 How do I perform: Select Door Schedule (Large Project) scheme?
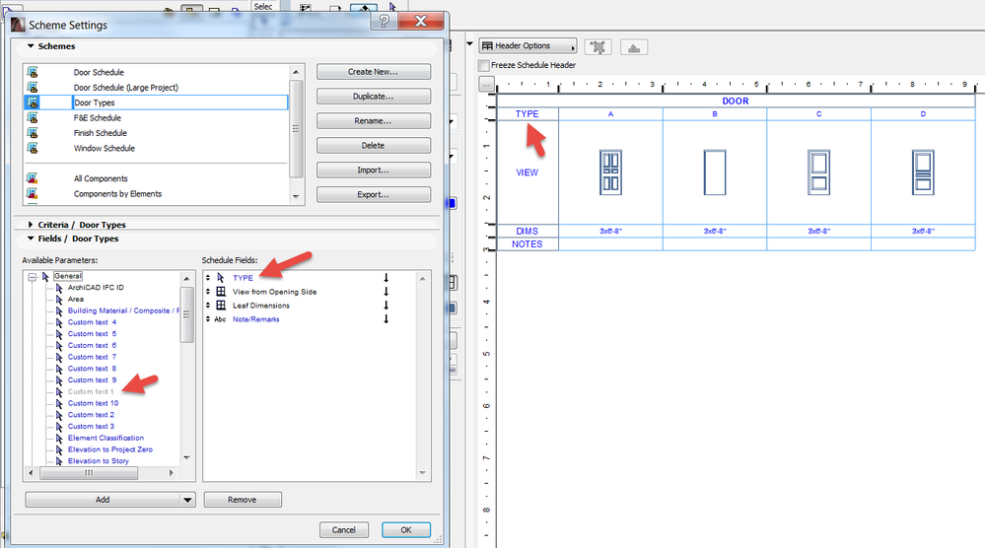coord(125,88)
